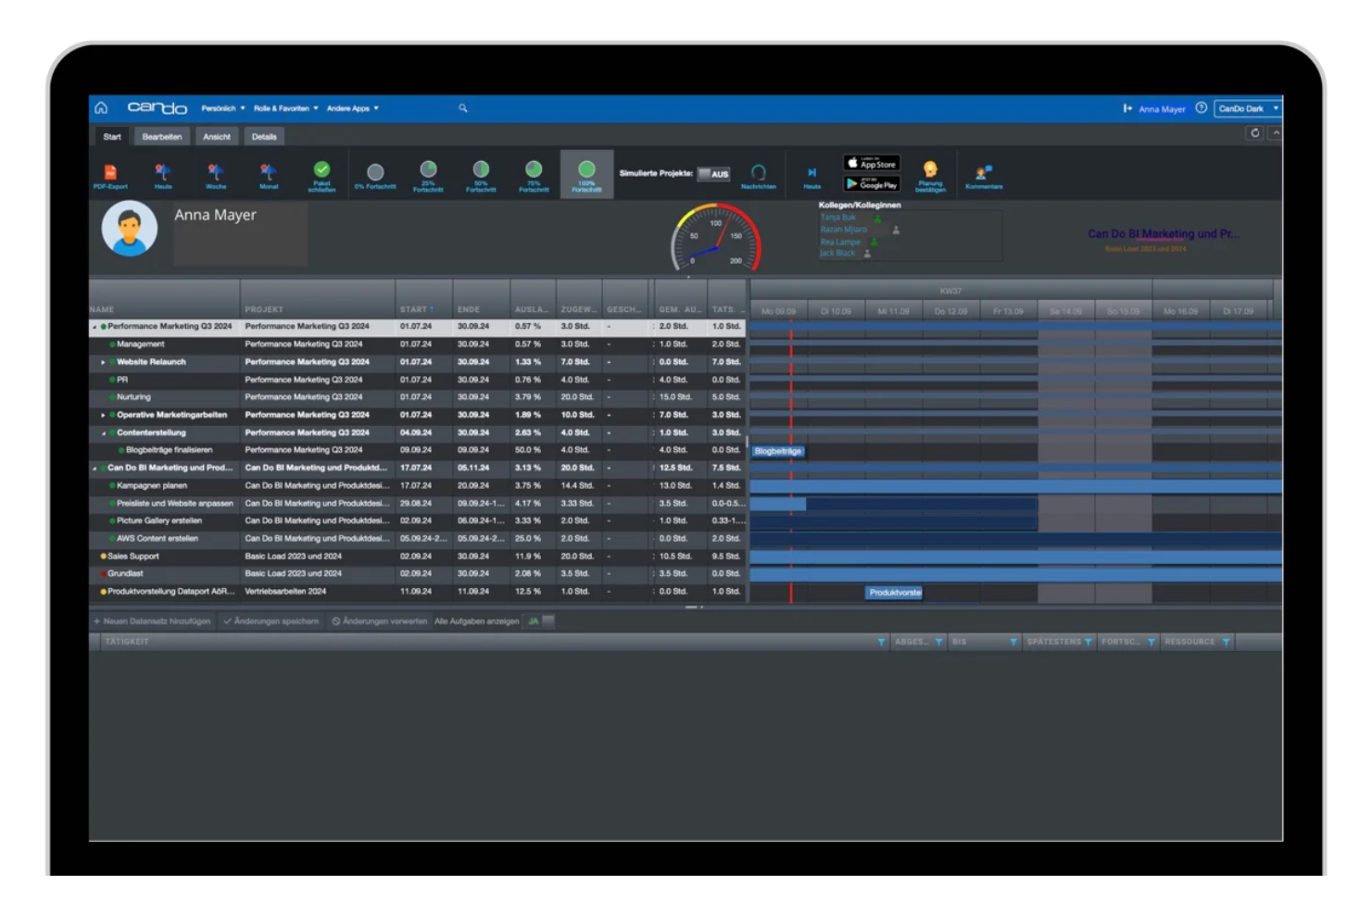1371x914 pixels.
Task: Click Änderungen verwerfen button
Action: point(380,621)
